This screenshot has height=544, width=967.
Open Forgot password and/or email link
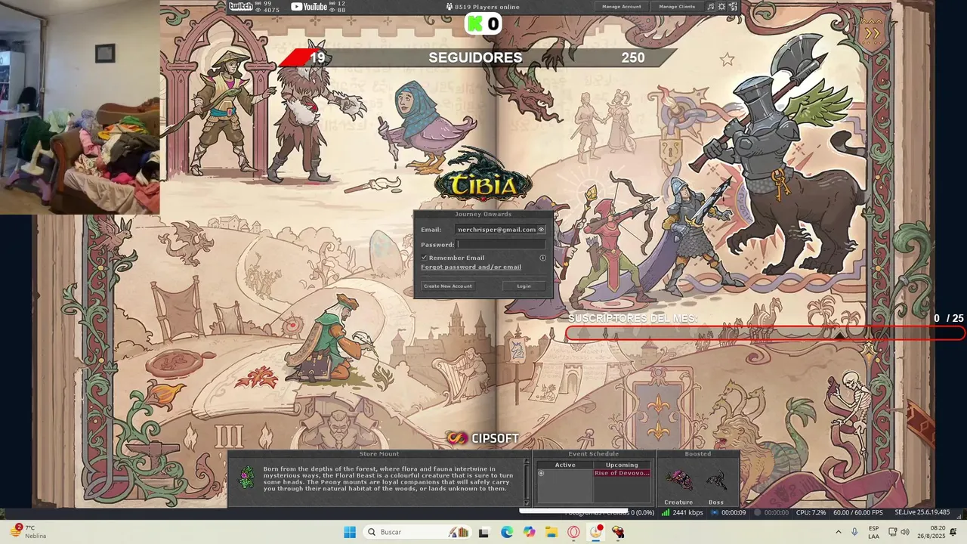tap(471, 267)
